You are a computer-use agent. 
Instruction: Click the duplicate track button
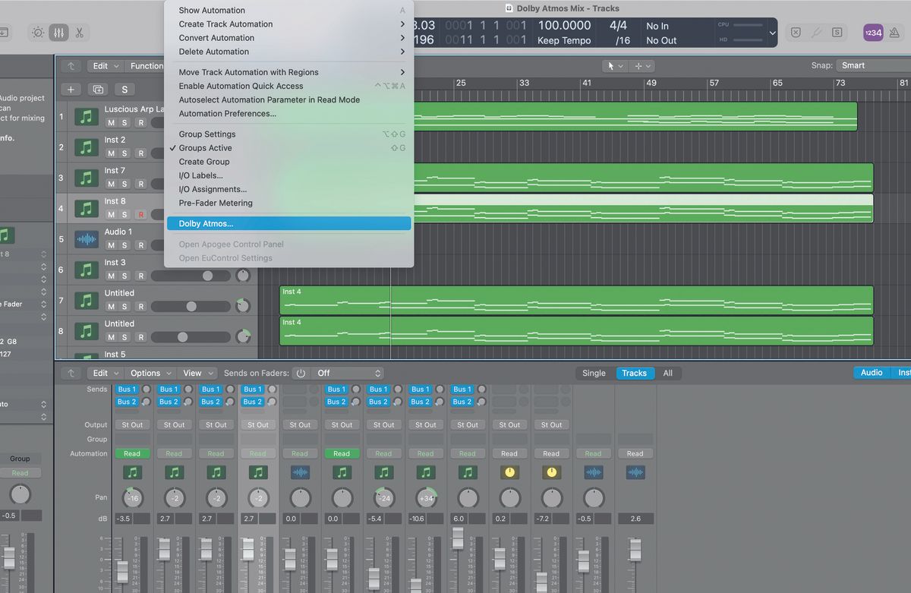click(x=98, y=90)
